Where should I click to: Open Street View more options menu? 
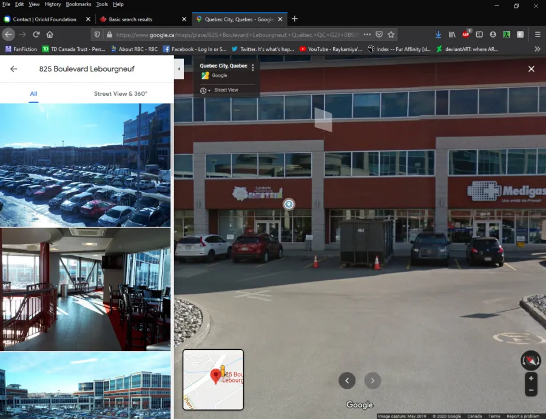[x=253, y=67]
